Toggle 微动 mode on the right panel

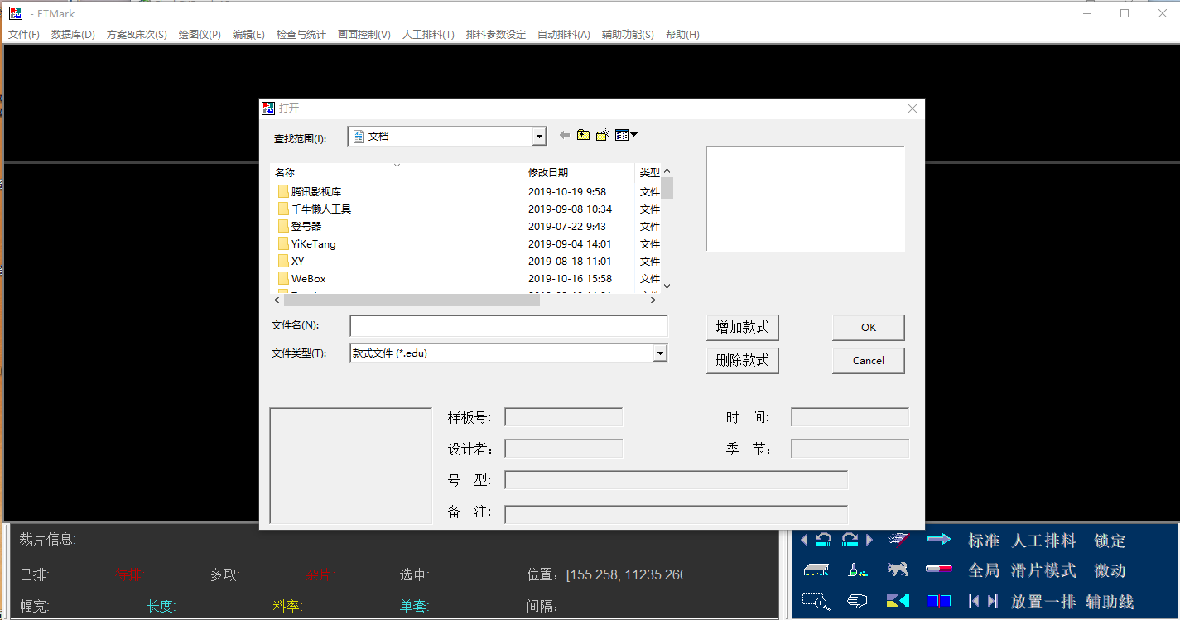click(1110, 570)
